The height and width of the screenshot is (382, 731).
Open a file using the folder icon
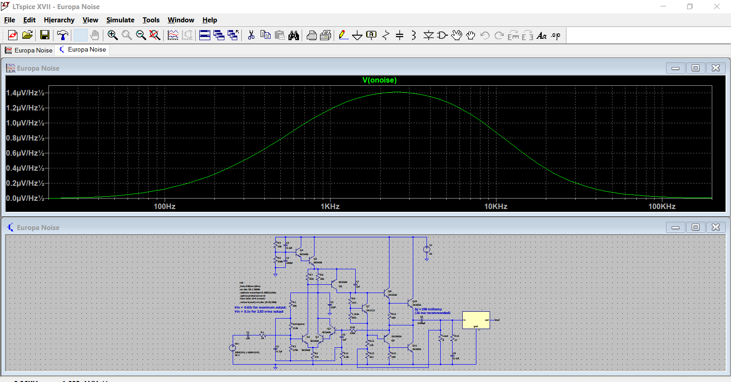pyautogui.click(x=27, y=35)
